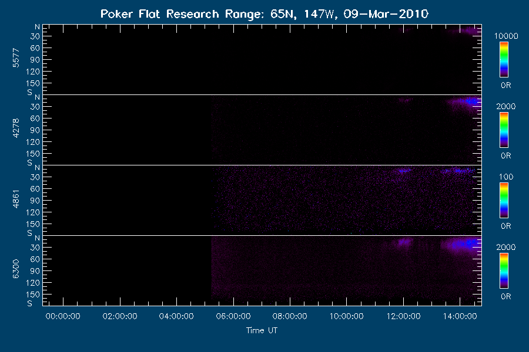Click the 08:00:00 time axis label
This screenshot has width=529, height=352.
click(290, 316)
